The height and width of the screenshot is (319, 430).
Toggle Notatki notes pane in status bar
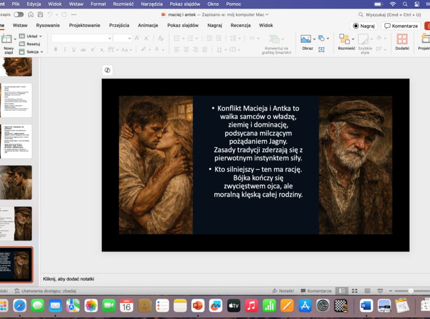click(x=283, y=291)
